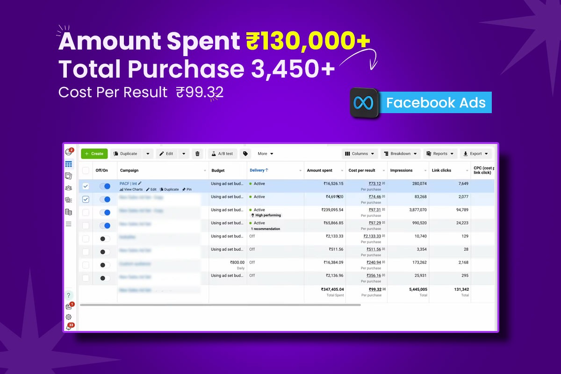Enable the campaign with ₹800.00 daily budget
The height and width of the screenshot is (374, 561).
coord(105,265)
